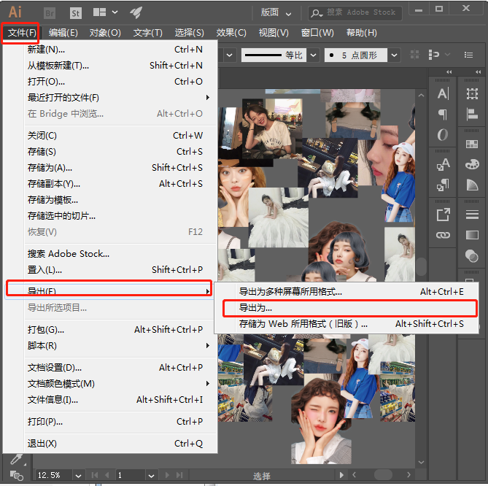This screenshot has width=488, height=486.
Task: Select 文档设置(D)... menu entry
Action: click(x=109, y=368)
